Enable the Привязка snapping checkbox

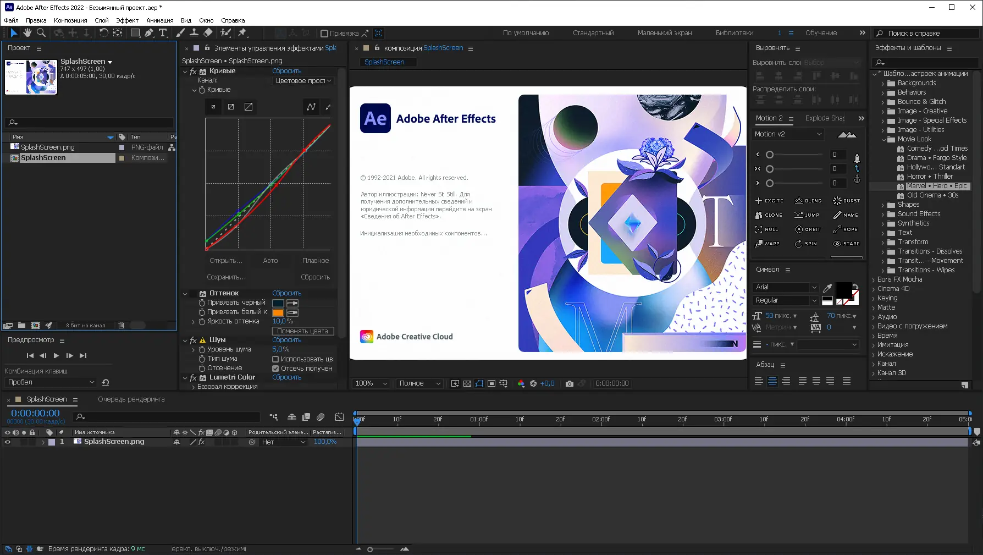pyautogui.click(x=324, y=34)
